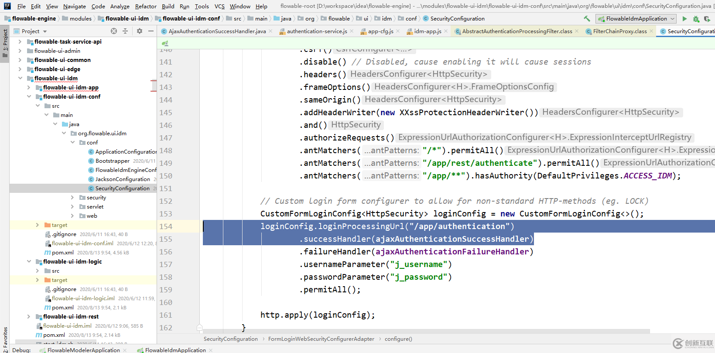Expand the flowable-ui-edge module

tap(20, 69)
